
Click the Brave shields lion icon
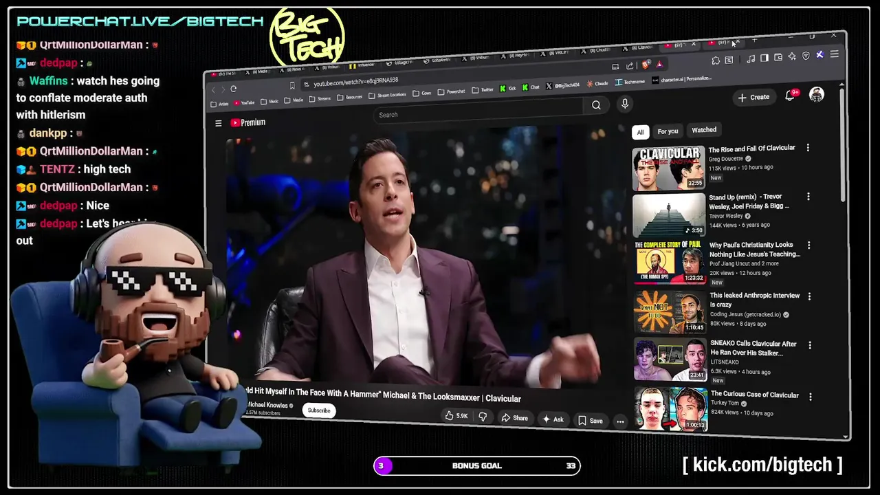tap(646, 65)
